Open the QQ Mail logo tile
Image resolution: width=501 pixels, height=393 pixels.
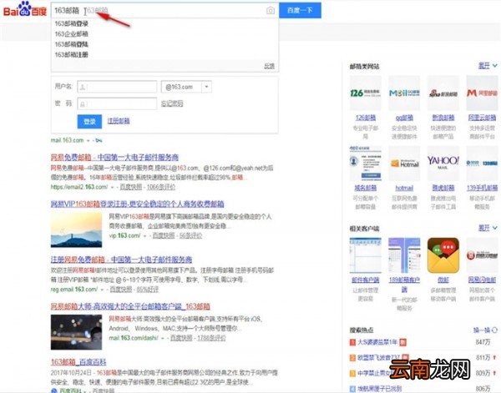click(404, 93)
